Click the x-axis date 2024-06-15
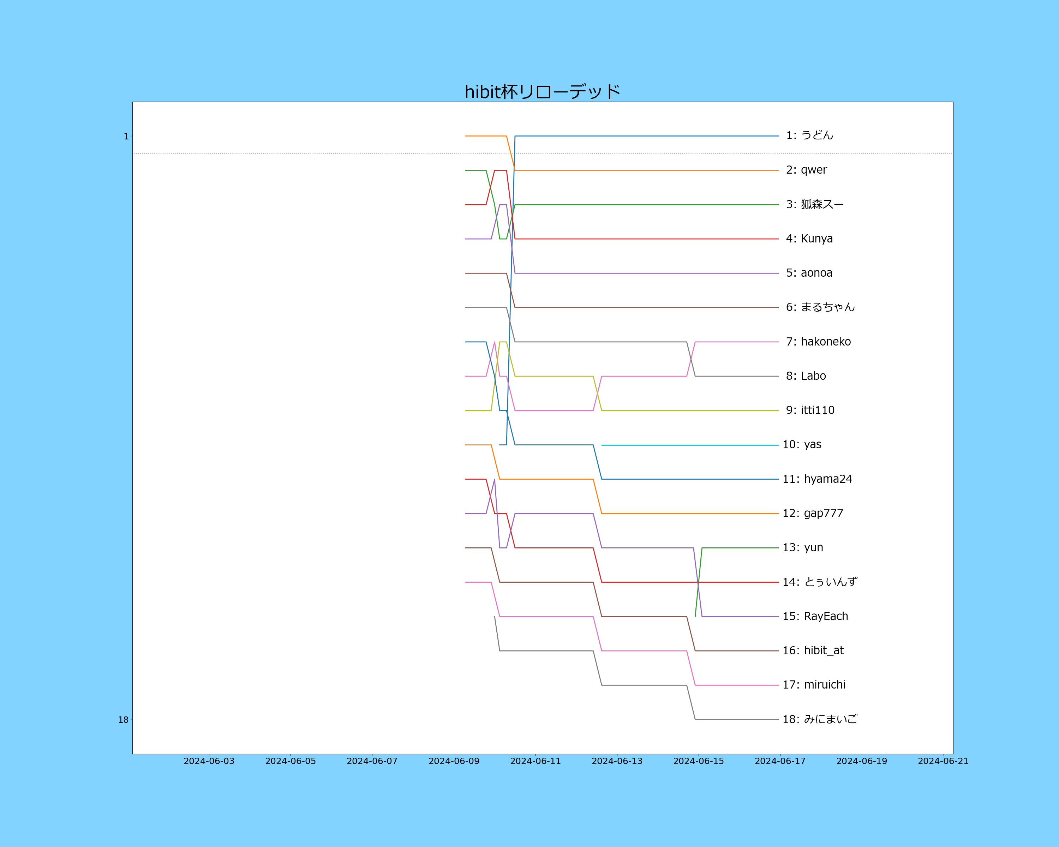 coord(698,761)
